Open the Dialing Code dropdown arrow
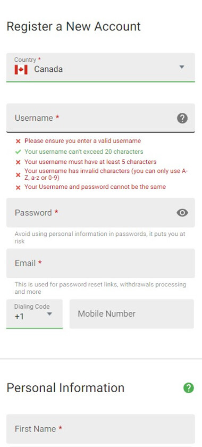The width and height of the screenshot is (202, 447). (x=49, y=314)
